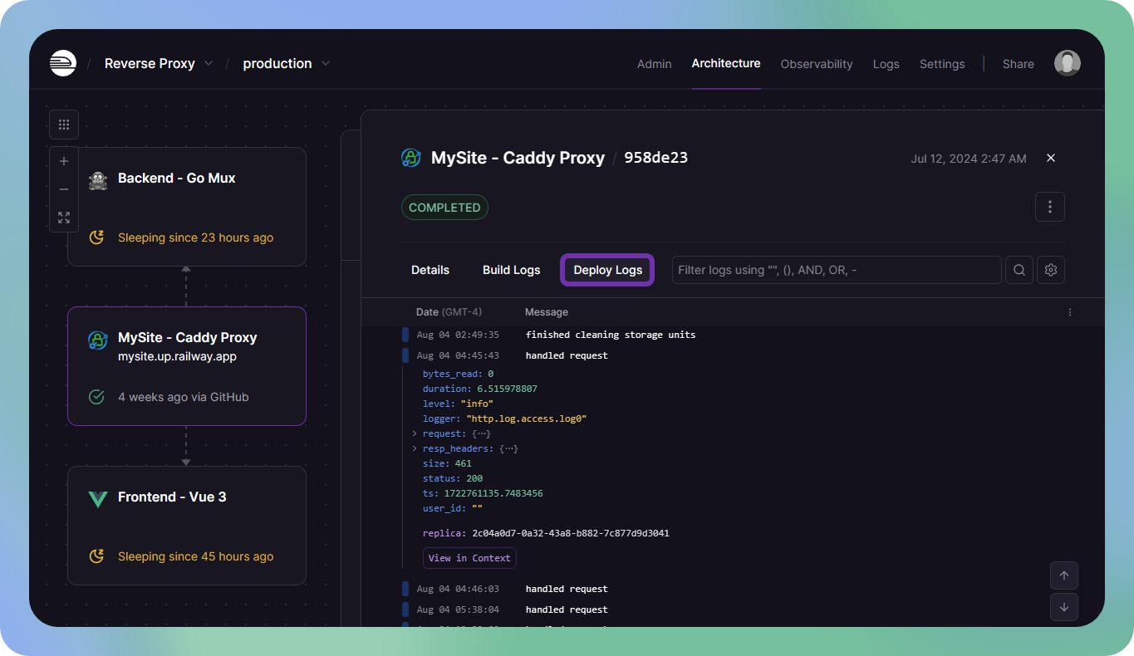Zoom out the canvas with minus icon

(64, 189)
